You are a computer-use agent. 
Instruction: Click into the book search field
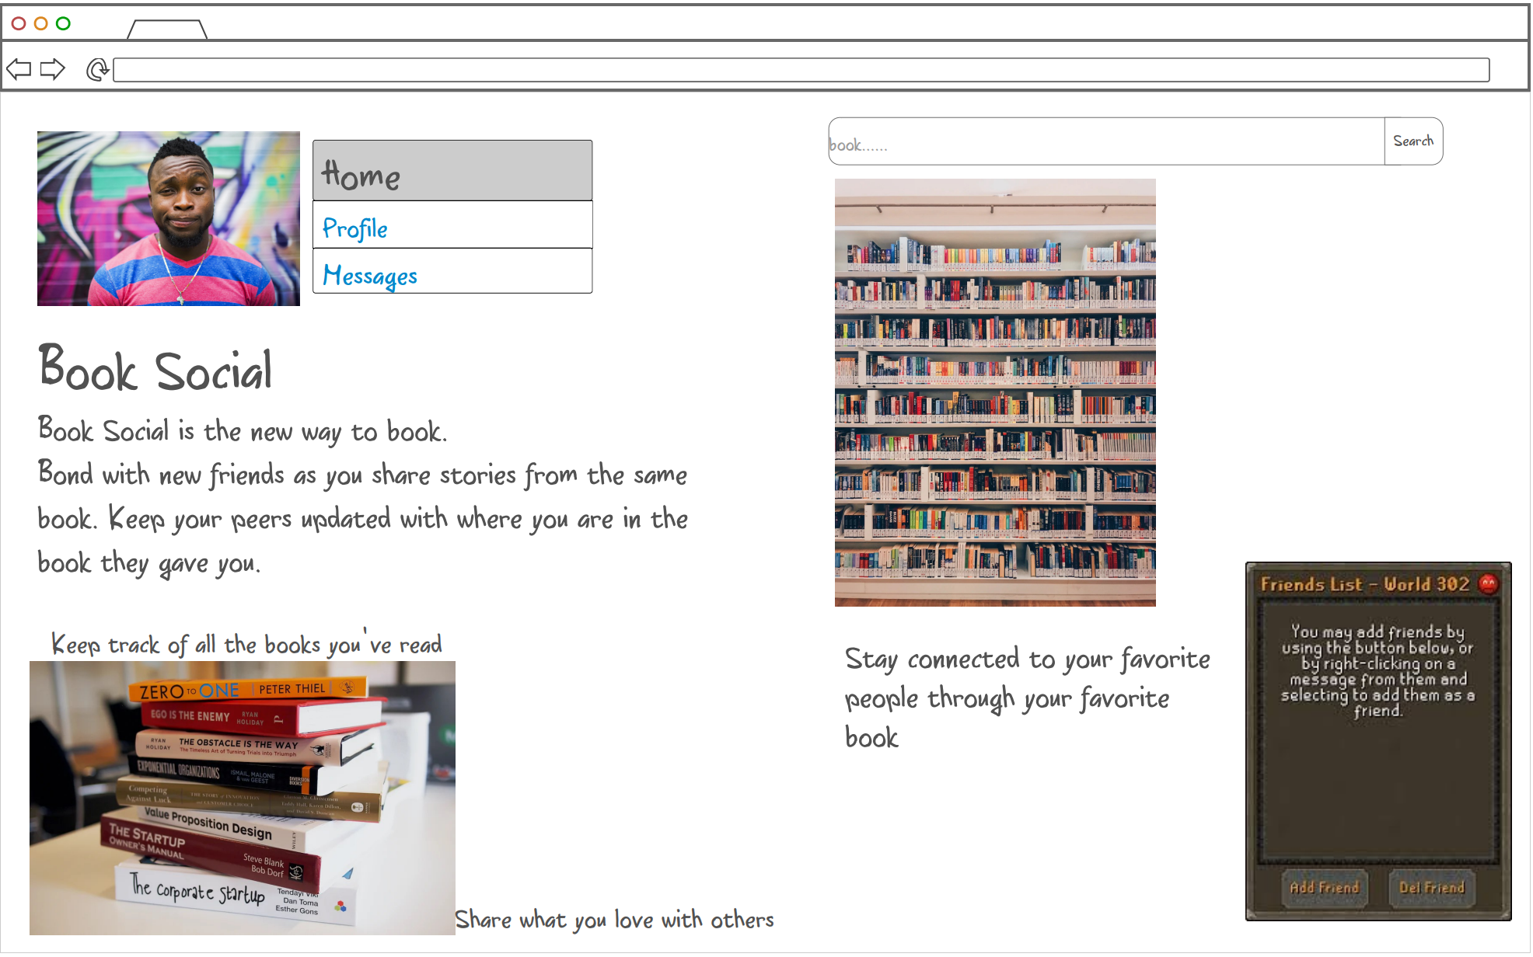(1106, 141)
